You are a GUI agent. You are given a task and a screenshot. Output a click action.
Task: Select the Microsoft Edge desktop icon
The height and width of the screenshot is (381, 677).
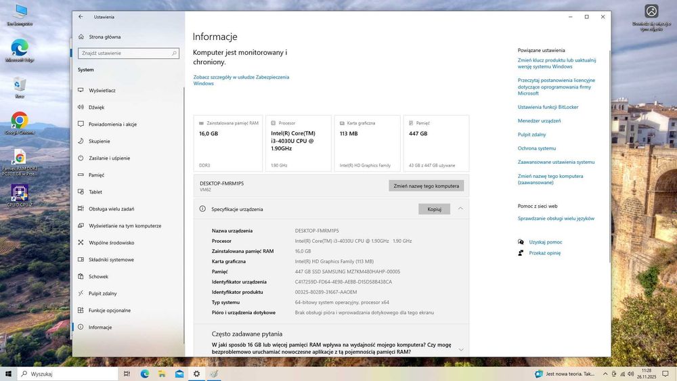coord(20,51)
